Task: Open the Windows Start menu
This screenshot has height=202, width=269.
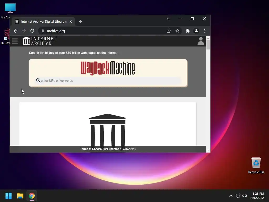Action: point(8,196)
